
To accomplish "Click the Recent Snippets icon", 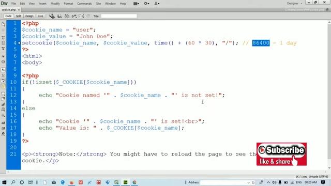I will coord(3,110).
